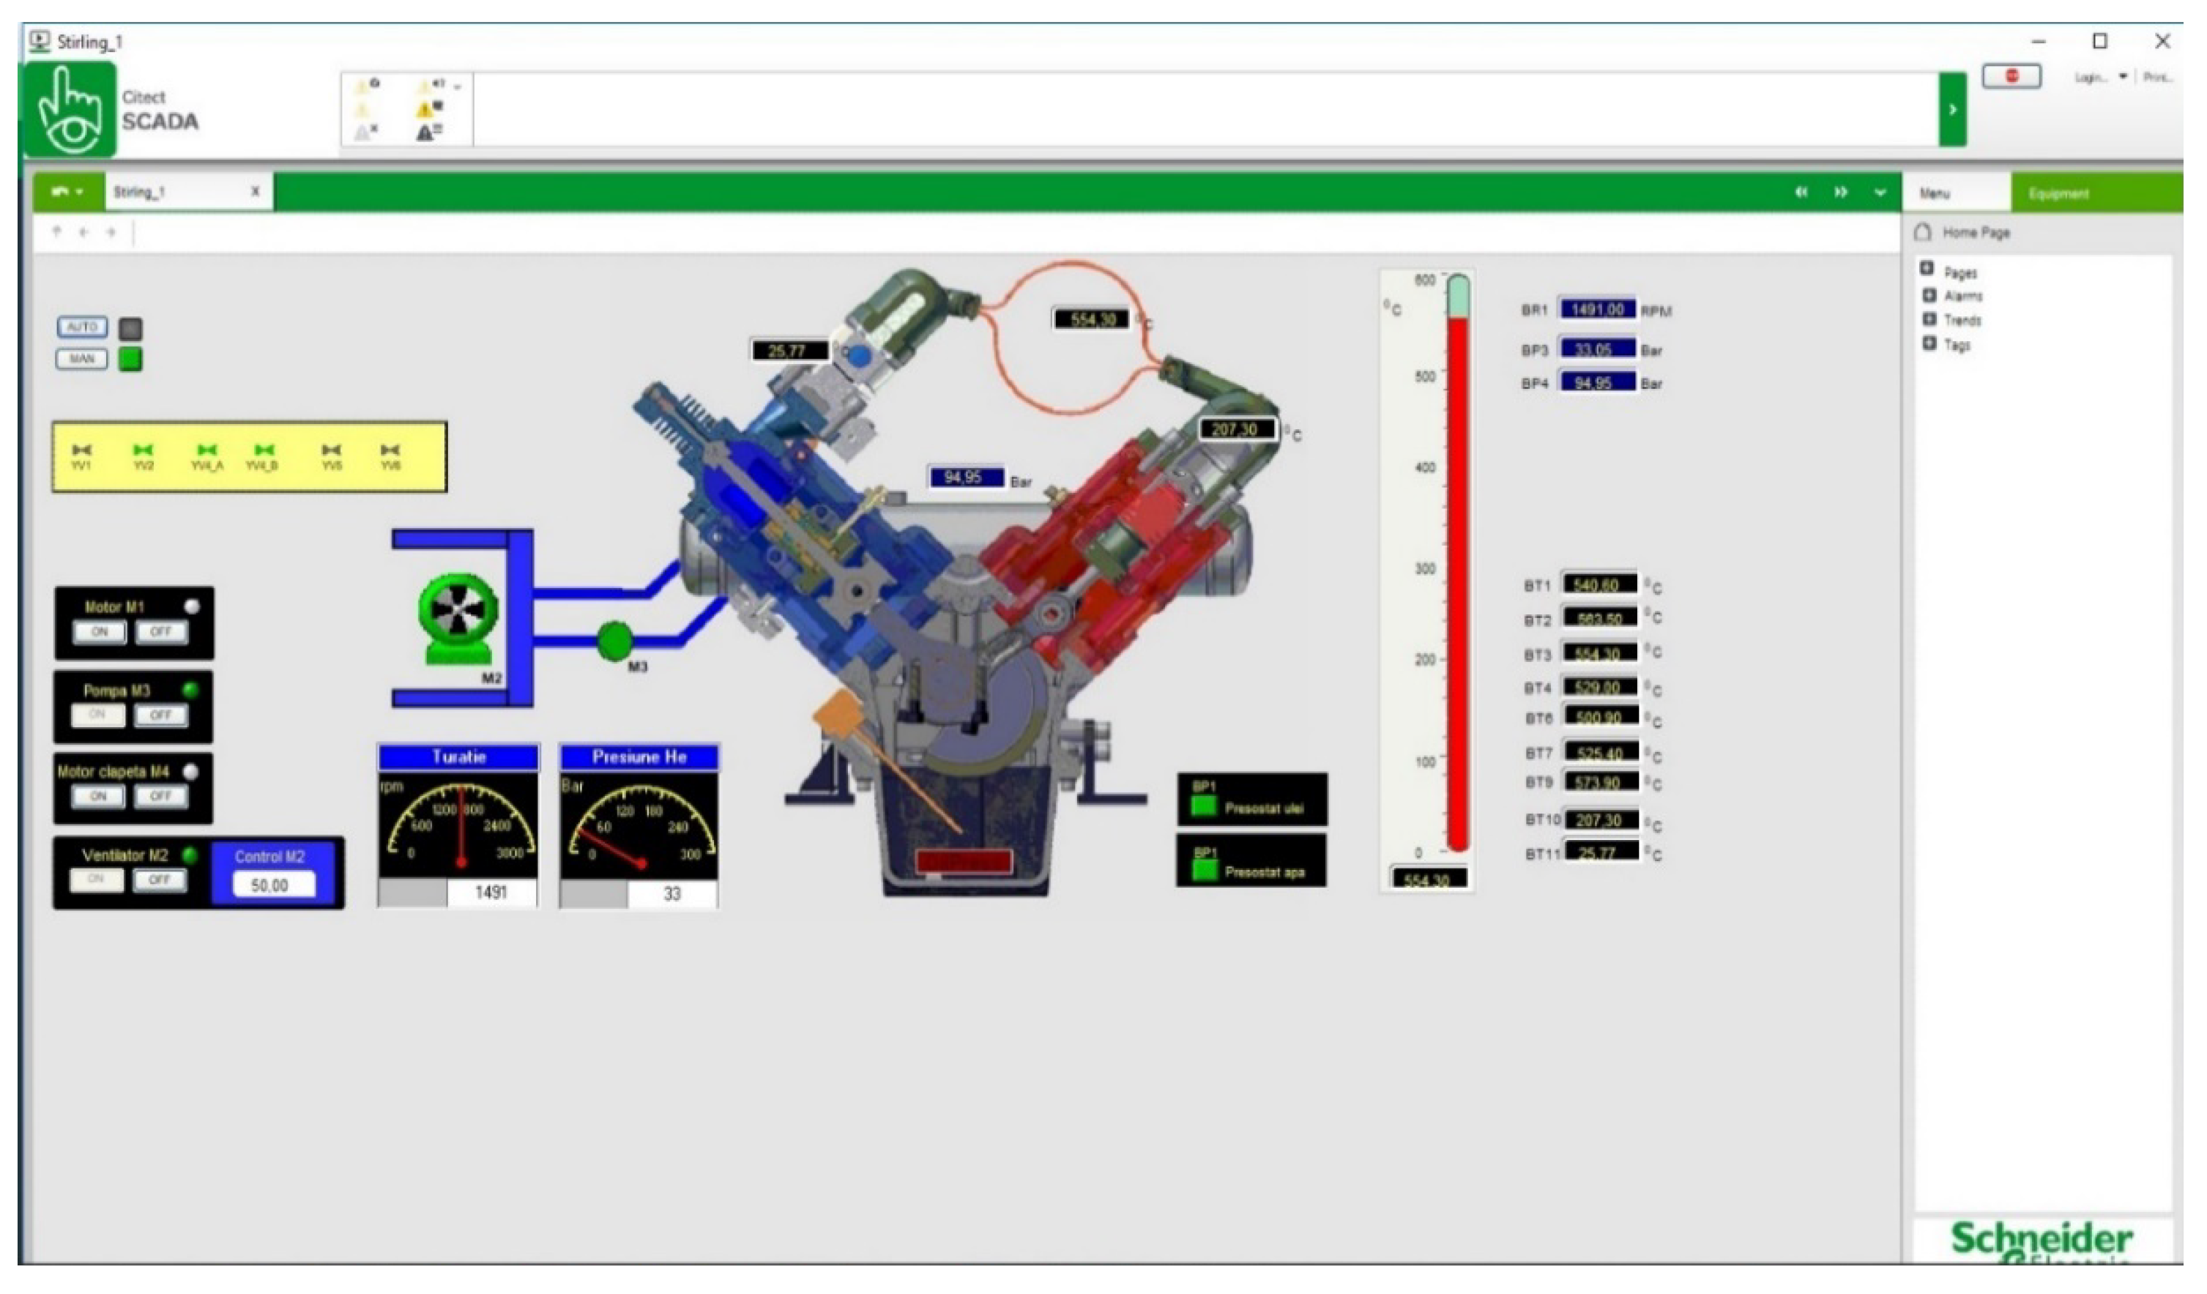The height and width of the screenshot is (1294, 2207).
Task: Click the M2 ventilator fan symbol
Action: tap(458, 611)
